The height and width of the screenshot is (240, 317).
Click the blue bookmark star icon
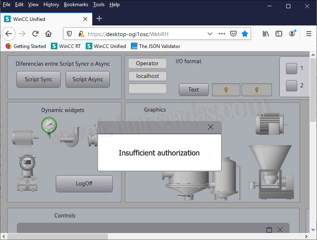point(245,34)
